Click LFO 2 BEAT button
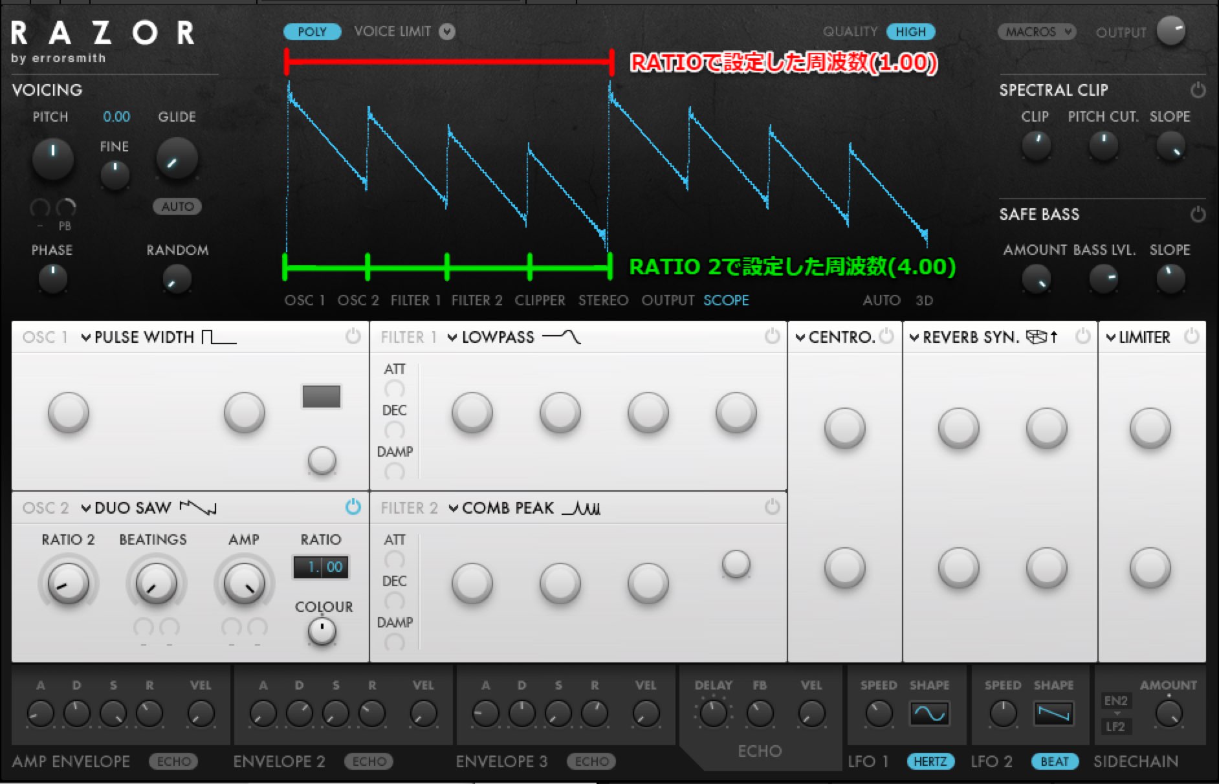Viewport: 1219px width, 784px height. pyautogui.click(x=1055, y=761)
